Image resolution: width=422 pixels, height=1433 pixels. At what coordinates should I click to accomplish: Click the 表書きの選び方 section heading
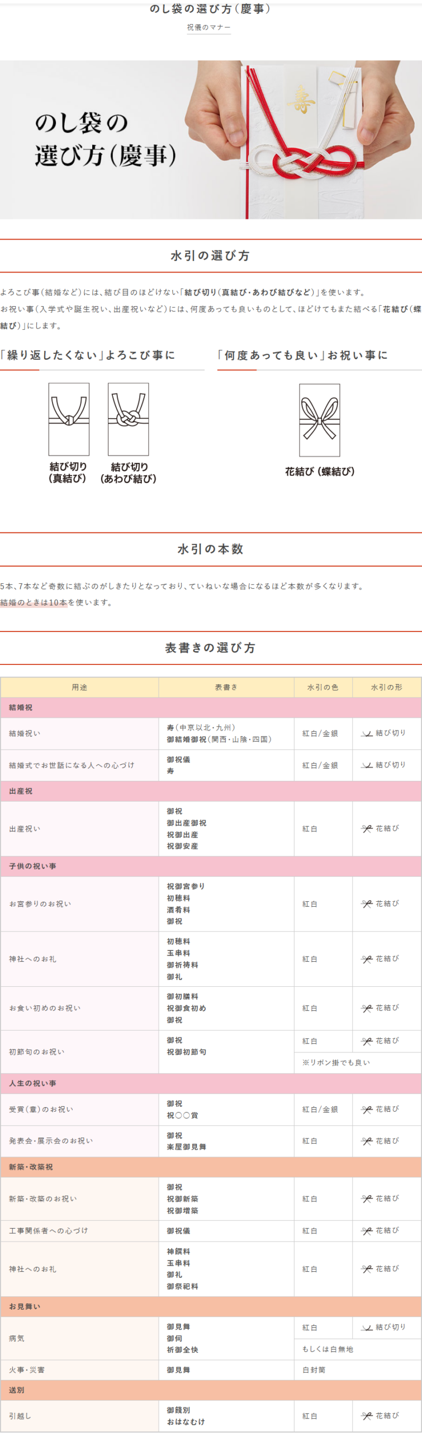pyautogui.click(x=211, y=648)
